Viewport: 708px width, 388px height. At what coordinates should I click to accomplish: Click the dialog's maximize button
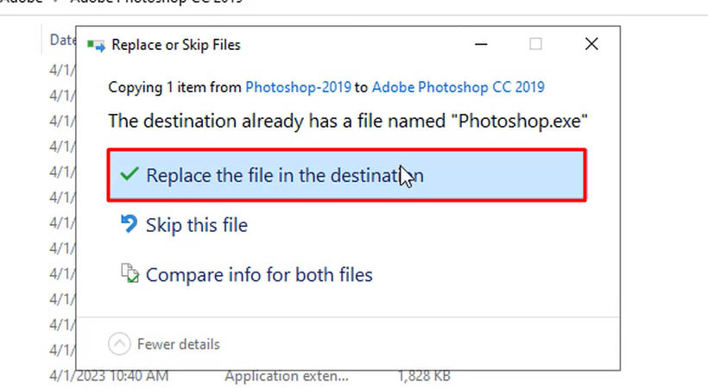[x=535, y=45]
